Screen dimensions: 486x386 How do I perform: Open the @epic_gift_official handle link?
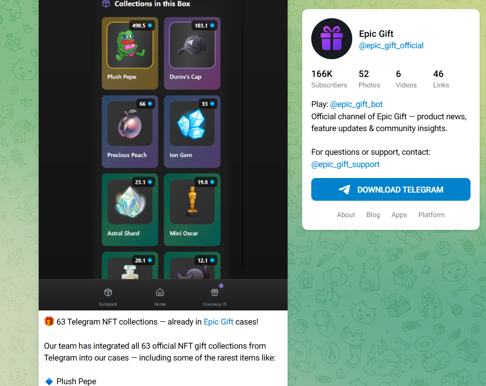click(x=391, y=46)
